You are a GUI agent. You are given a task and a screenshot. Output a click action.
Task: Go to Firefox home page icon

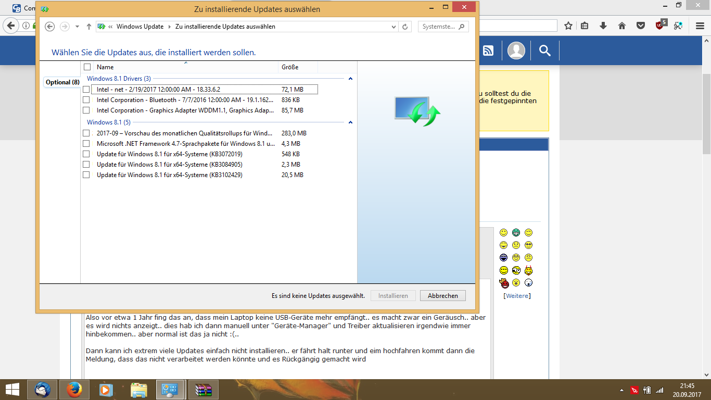pos(622,26)
